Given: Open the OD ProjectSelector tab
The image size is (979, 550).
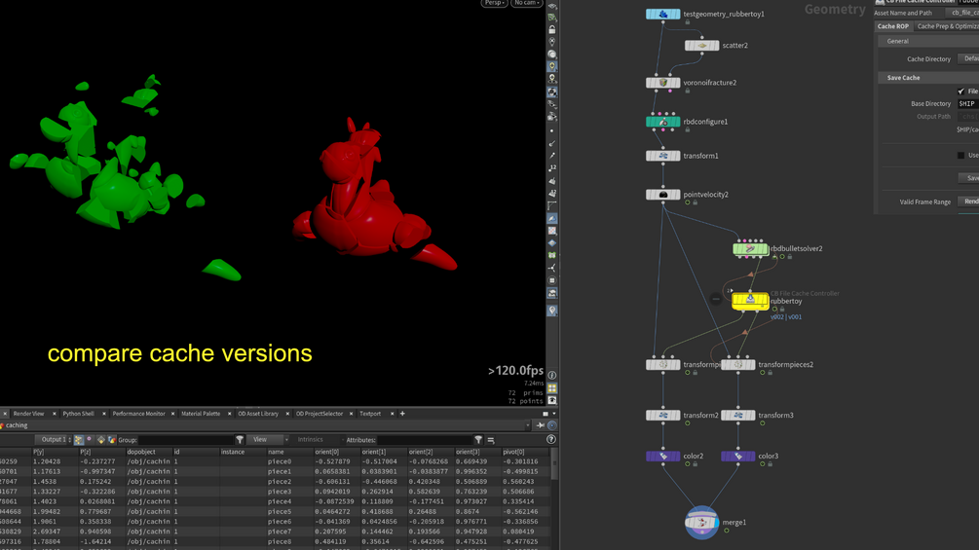Looking at the screenshot, I should click(x=320, y=414).
